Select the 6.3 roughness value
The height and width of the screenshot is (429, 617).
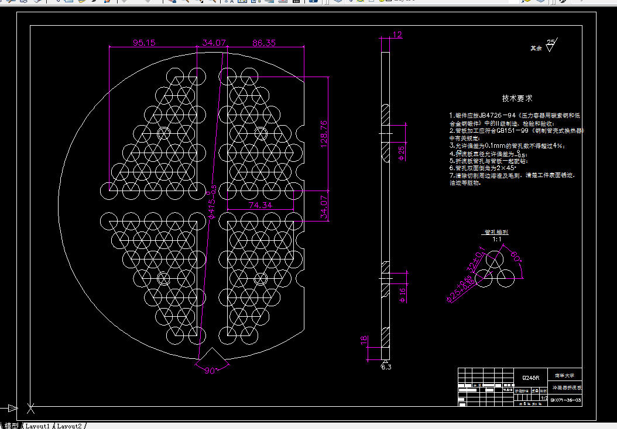point(386,367)
